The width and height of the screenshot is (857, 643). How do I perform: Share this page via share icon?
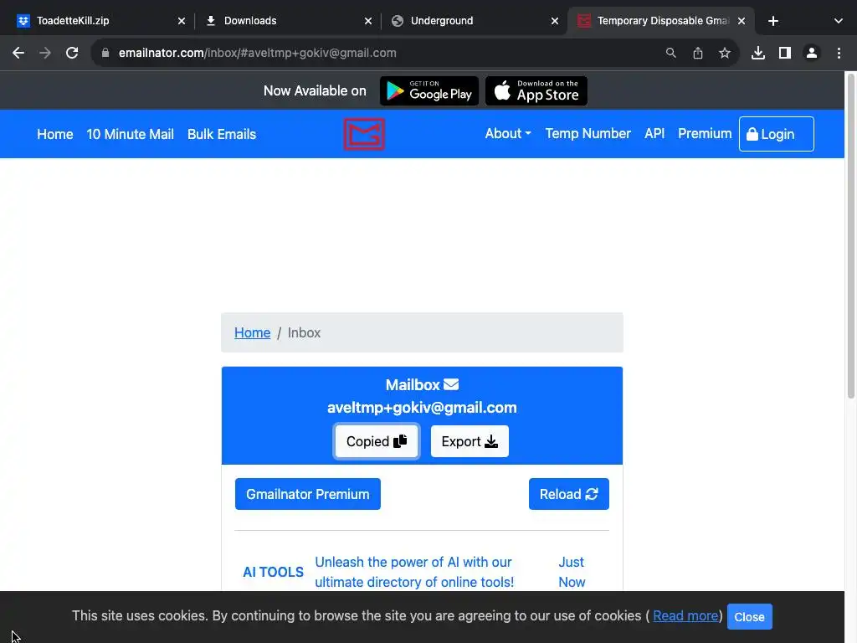click(697, 53)
